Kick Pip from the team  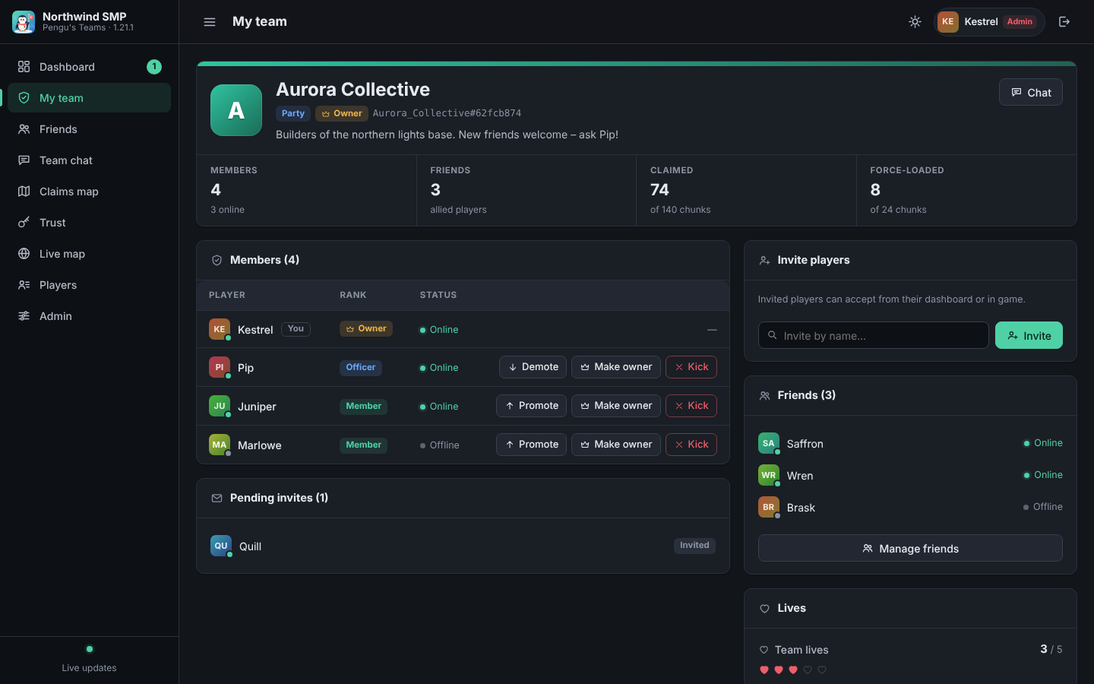click(x=691, y=367)
